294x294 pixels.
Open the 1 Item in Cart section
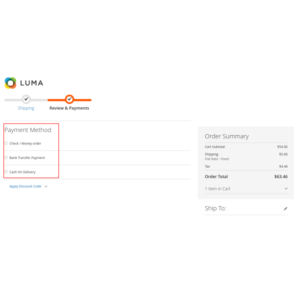218,189
